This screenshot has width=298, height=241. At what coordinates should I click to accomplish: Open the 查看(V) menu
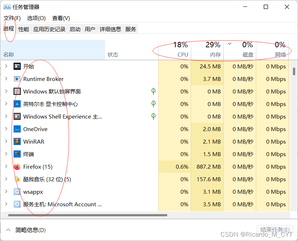pyautogui.click(x=61, y=18)
